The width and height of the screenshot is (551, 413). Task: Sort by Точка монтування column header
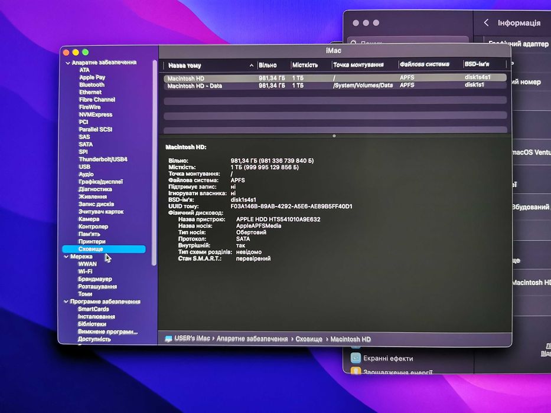point(358,65)
